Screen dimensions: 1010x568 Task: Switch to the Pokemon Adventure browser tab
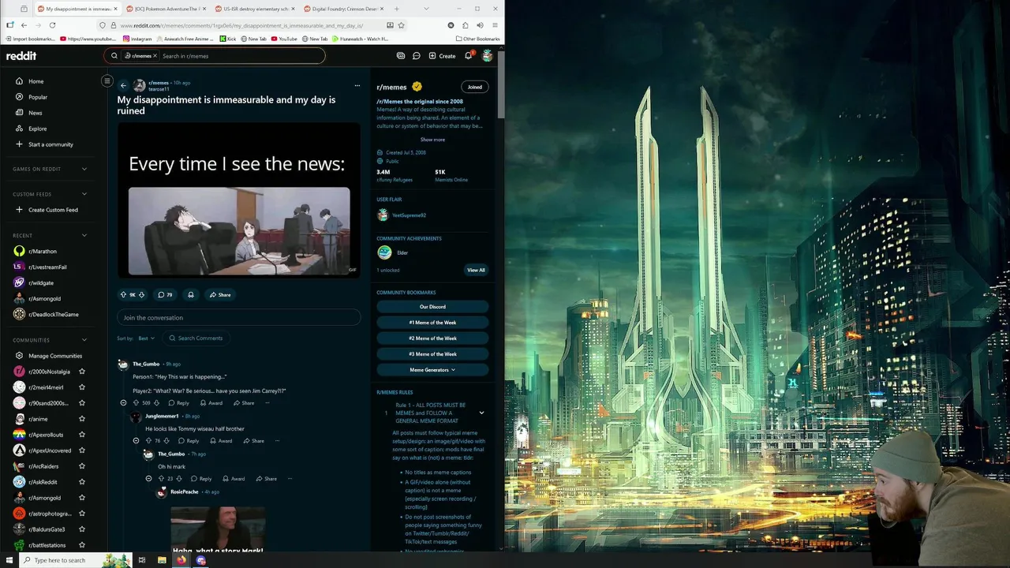(x=166, y=9)
